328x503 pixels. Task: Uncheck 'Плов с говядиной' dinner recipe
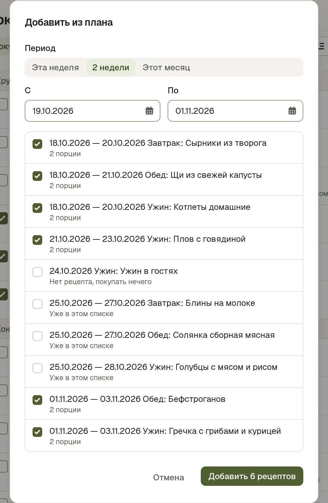(37, 240)
